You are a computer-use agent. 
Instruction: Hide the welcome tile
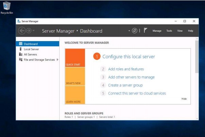[184, 99]
